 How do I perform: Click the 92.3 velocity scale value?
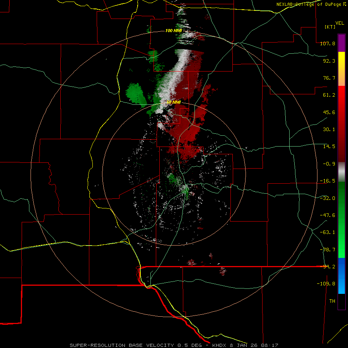(329, 61)
